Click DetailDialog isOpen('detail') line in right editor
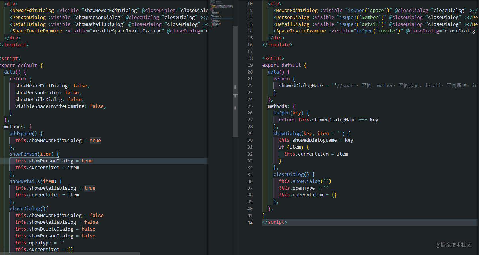Image resolution: width=479 pixels, height=255 pixels. 375,24
